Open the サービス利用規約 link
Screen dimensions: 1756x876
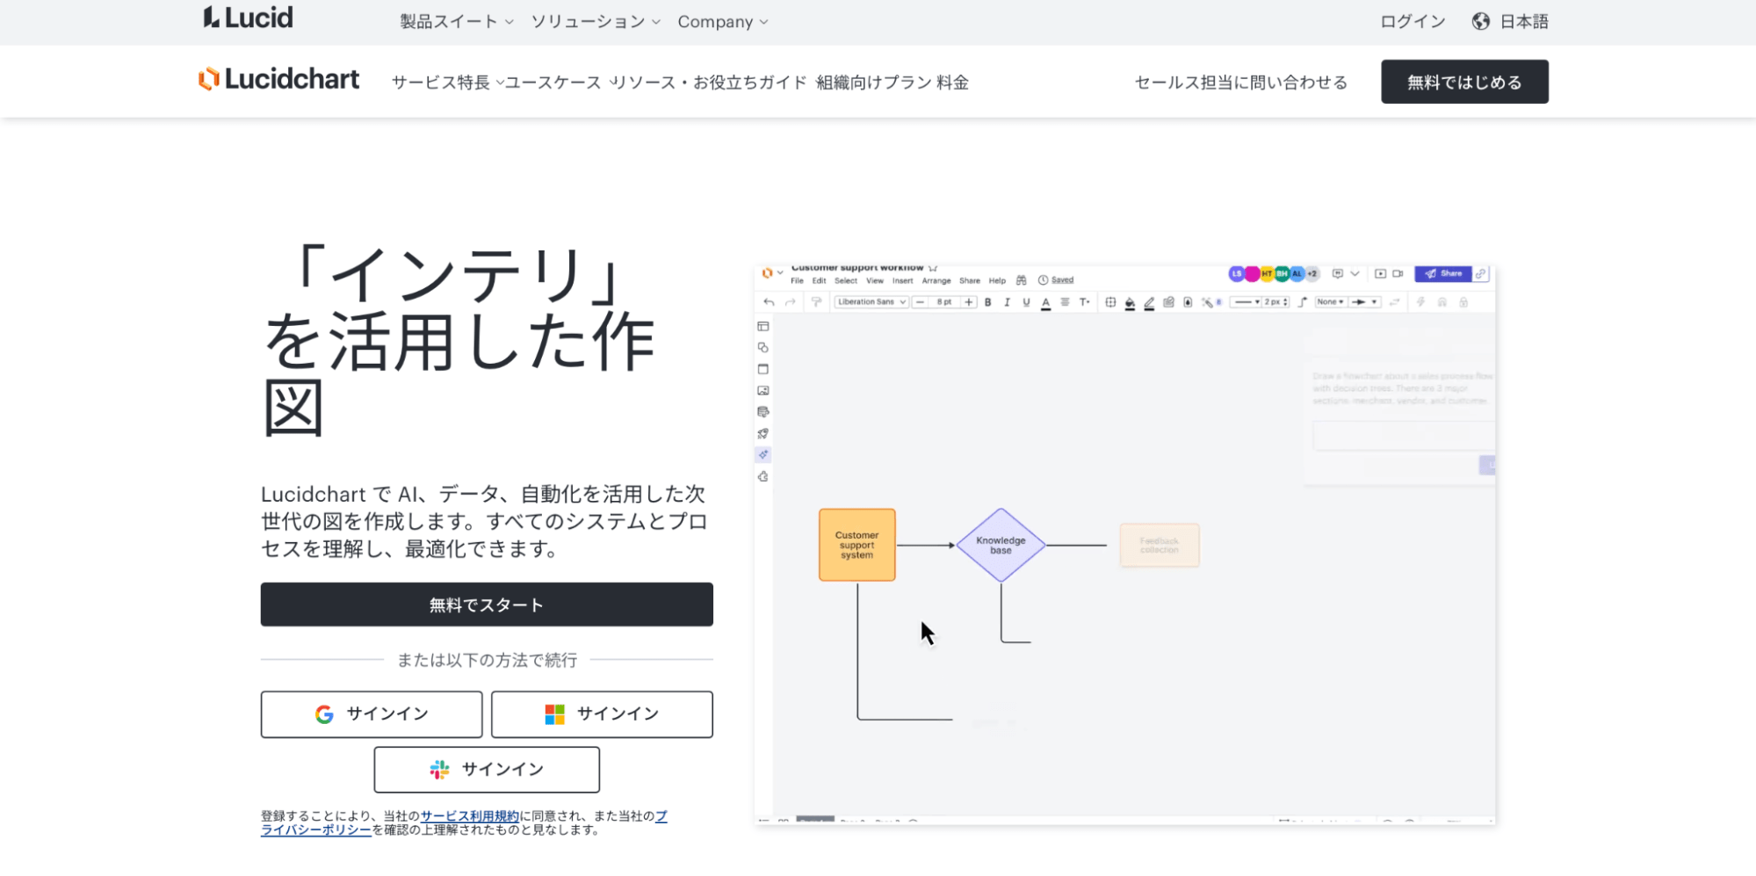click(470, 816)
